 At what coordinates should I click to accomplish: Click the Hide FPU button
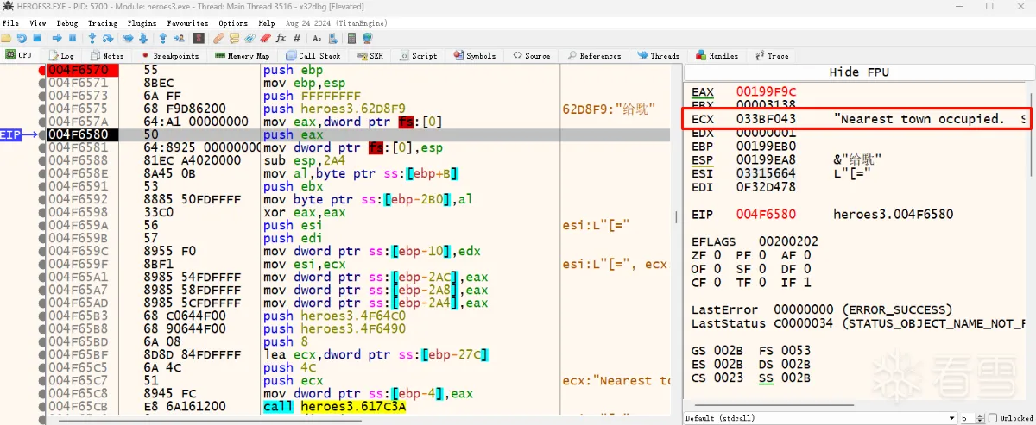(858, 72)
